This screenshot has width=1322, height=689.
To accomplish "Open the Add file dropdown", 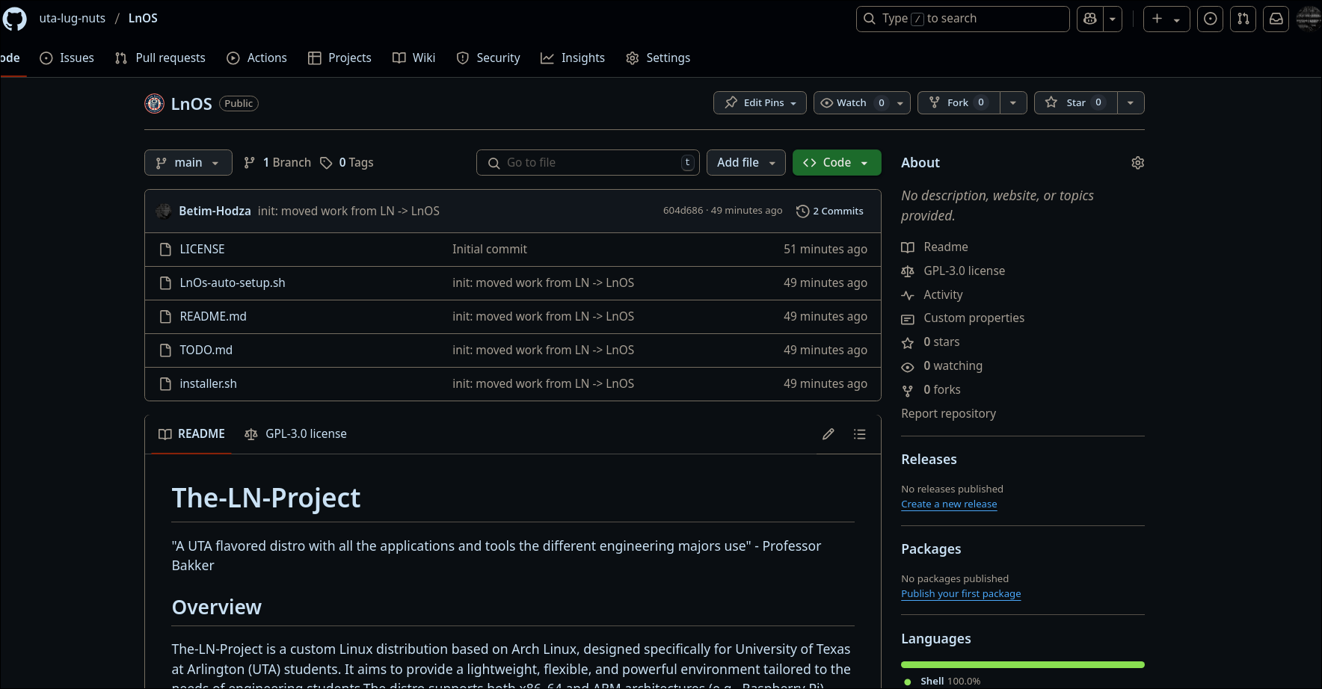I will pyautogui.click(x=746, y=162).
